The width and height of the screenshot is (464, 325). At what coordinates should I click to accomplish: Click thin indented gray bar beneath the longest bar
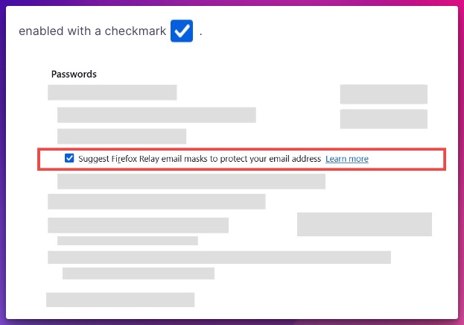139,273
